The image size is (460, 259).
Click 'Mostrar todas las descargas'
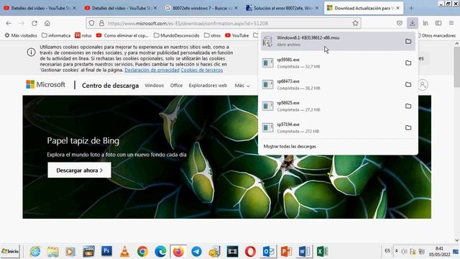[290, 146]
